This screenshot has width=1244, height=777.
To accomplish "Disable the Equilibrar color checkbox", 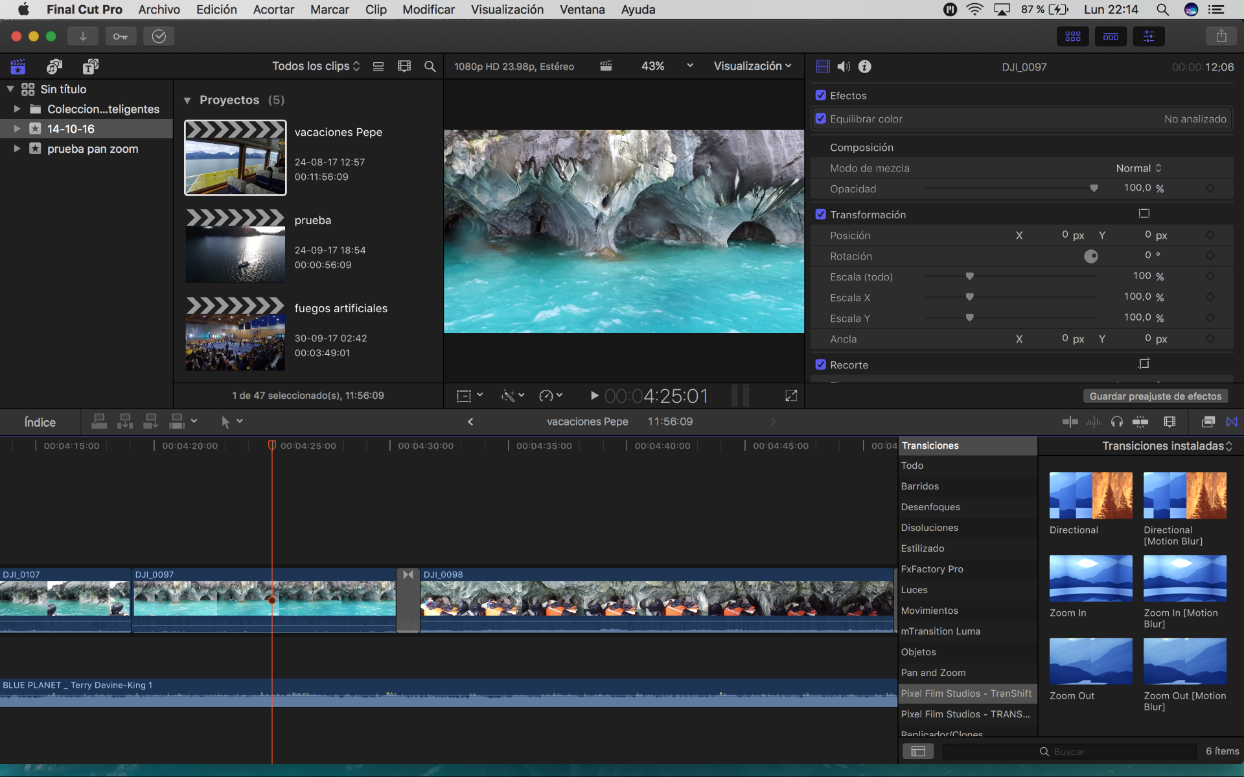I will tap(821, 118).
